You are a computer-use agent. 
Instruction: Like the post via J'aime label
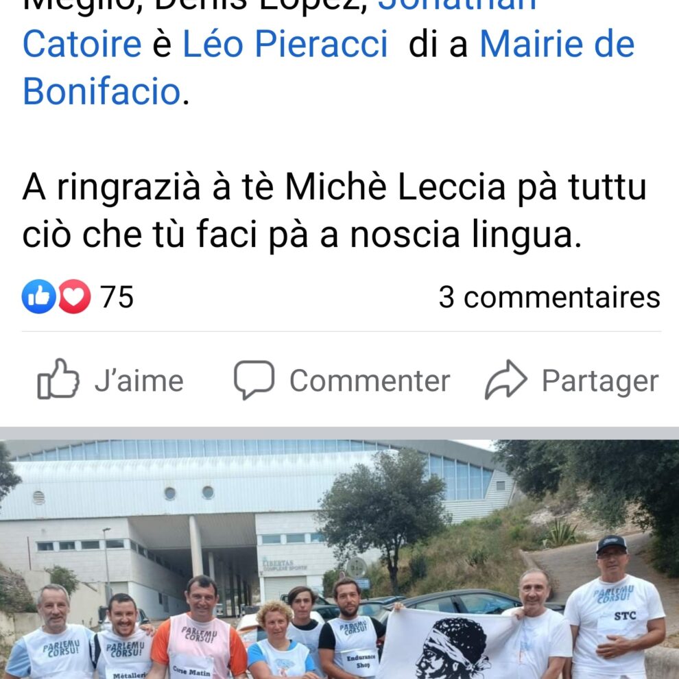point(139,381)
